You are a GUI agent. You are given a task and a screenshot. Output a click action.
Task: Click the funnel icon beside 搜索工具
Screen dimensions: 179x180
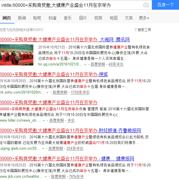135,30
